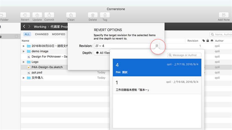Click the Revert toolbar icon

coord(25,15)
